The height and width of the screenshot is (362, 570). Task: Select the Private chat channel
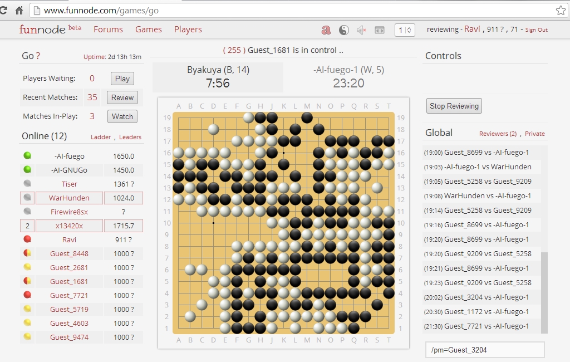coord(535,134)
